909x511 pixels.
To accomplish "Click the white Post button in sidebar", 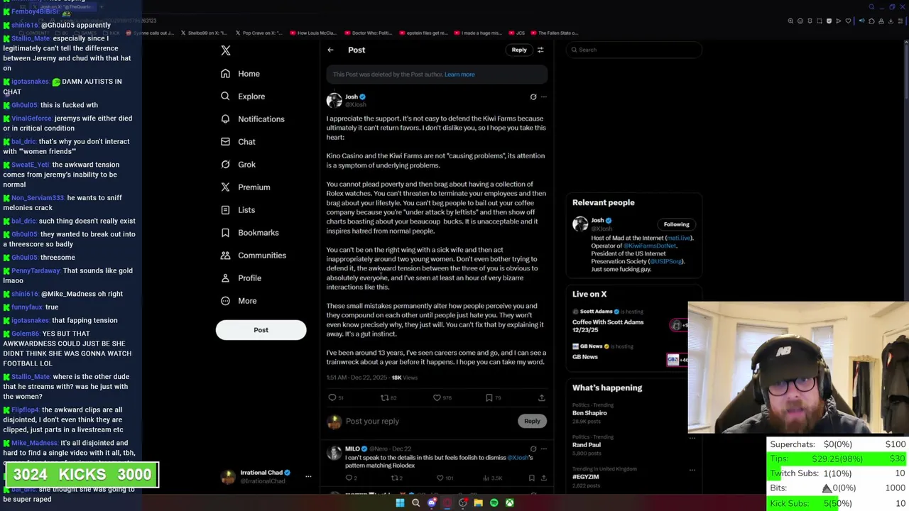I will [x=261, y=330].
